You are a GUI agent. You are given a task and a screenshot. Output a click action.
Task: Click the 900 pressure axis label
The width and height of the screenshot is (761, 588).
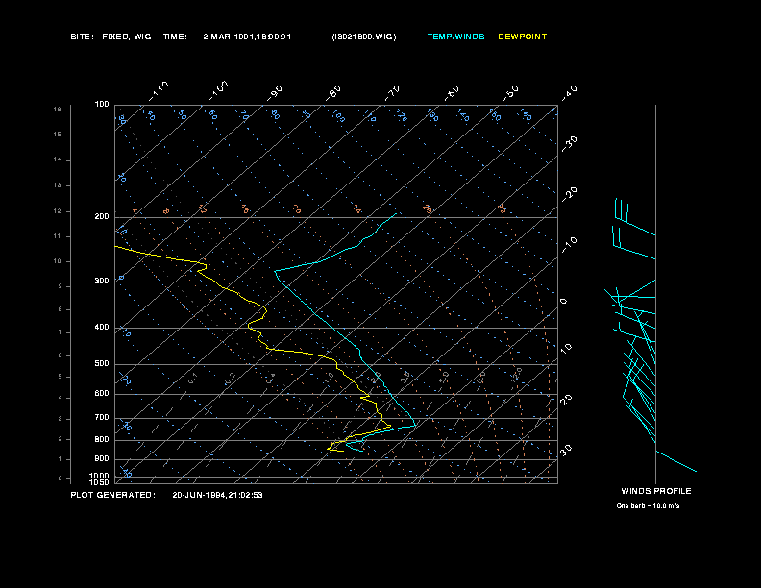coord(102,458)
